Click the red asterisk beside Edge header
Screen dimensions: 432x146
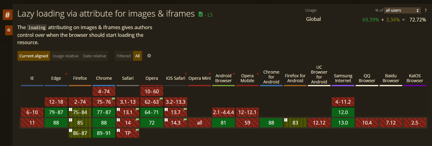[66, 74]
